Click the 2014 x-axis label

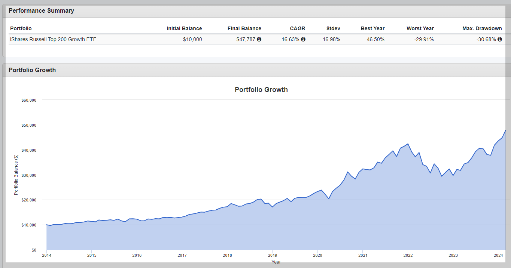[x=46, y=256]
